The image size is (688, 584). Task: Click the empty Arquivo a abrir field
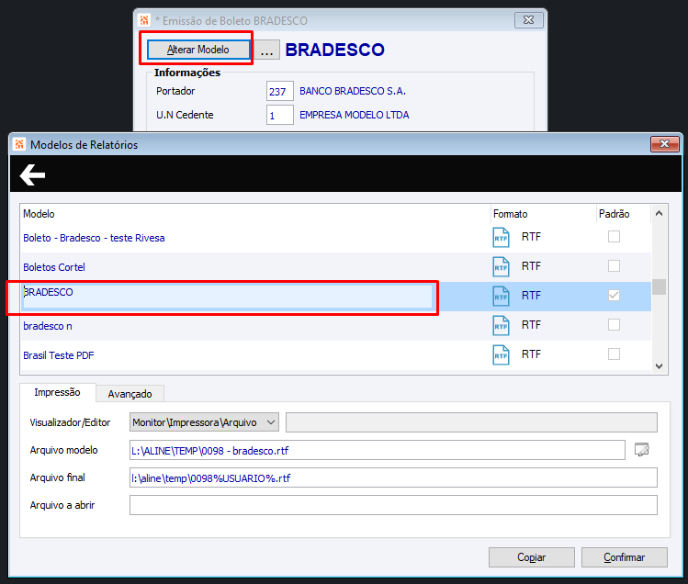point(393,505)
